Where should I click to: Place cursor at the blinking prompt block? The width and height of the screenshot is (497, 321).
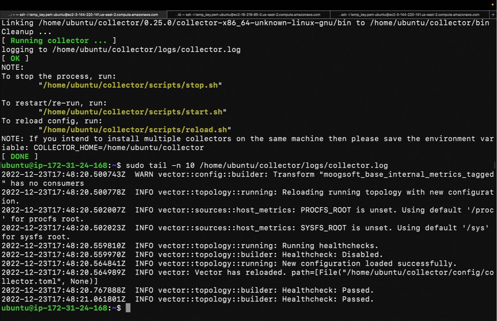tap(128, 308)
